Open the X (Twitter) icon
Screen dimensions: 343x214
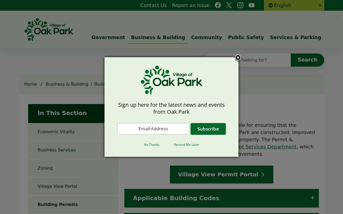pos(229,5)
